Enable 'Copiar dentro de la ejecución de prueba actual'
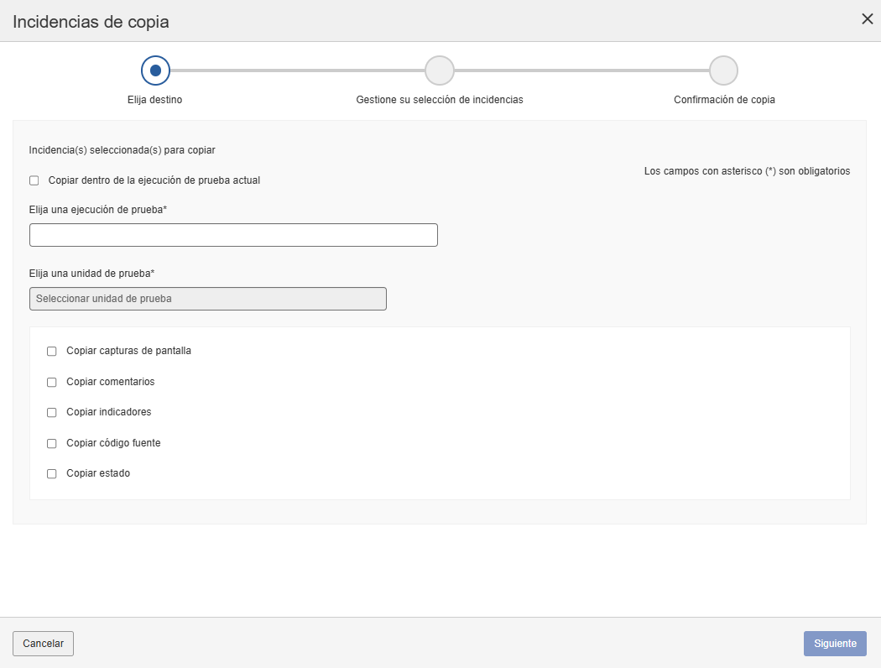Viewport: 881px width, 668px height. (x=34, y=180)
